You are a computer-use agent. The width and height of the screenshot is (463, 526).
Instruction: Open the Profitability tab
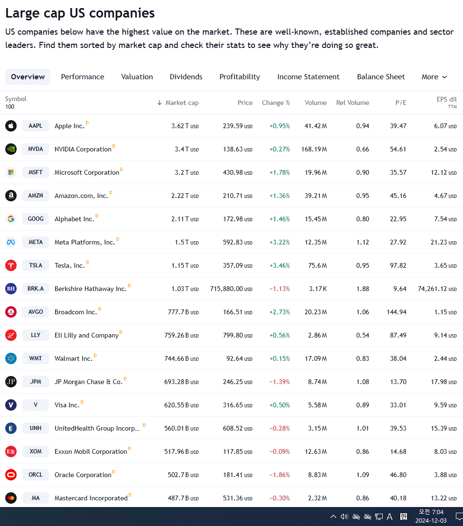(239, 77)
